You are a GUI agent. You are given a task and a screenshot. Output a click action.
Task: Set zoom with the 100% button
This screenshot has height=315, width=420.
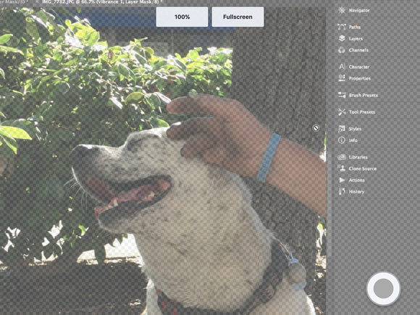(x=182, y=17)
